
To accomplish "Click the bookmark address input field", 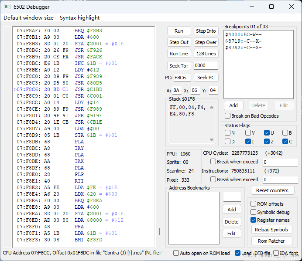I will click(x=232, y=197).
